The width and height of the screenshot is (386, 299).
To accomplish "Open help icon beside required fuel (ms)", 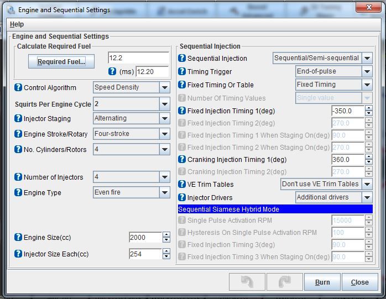I will 112,71.
